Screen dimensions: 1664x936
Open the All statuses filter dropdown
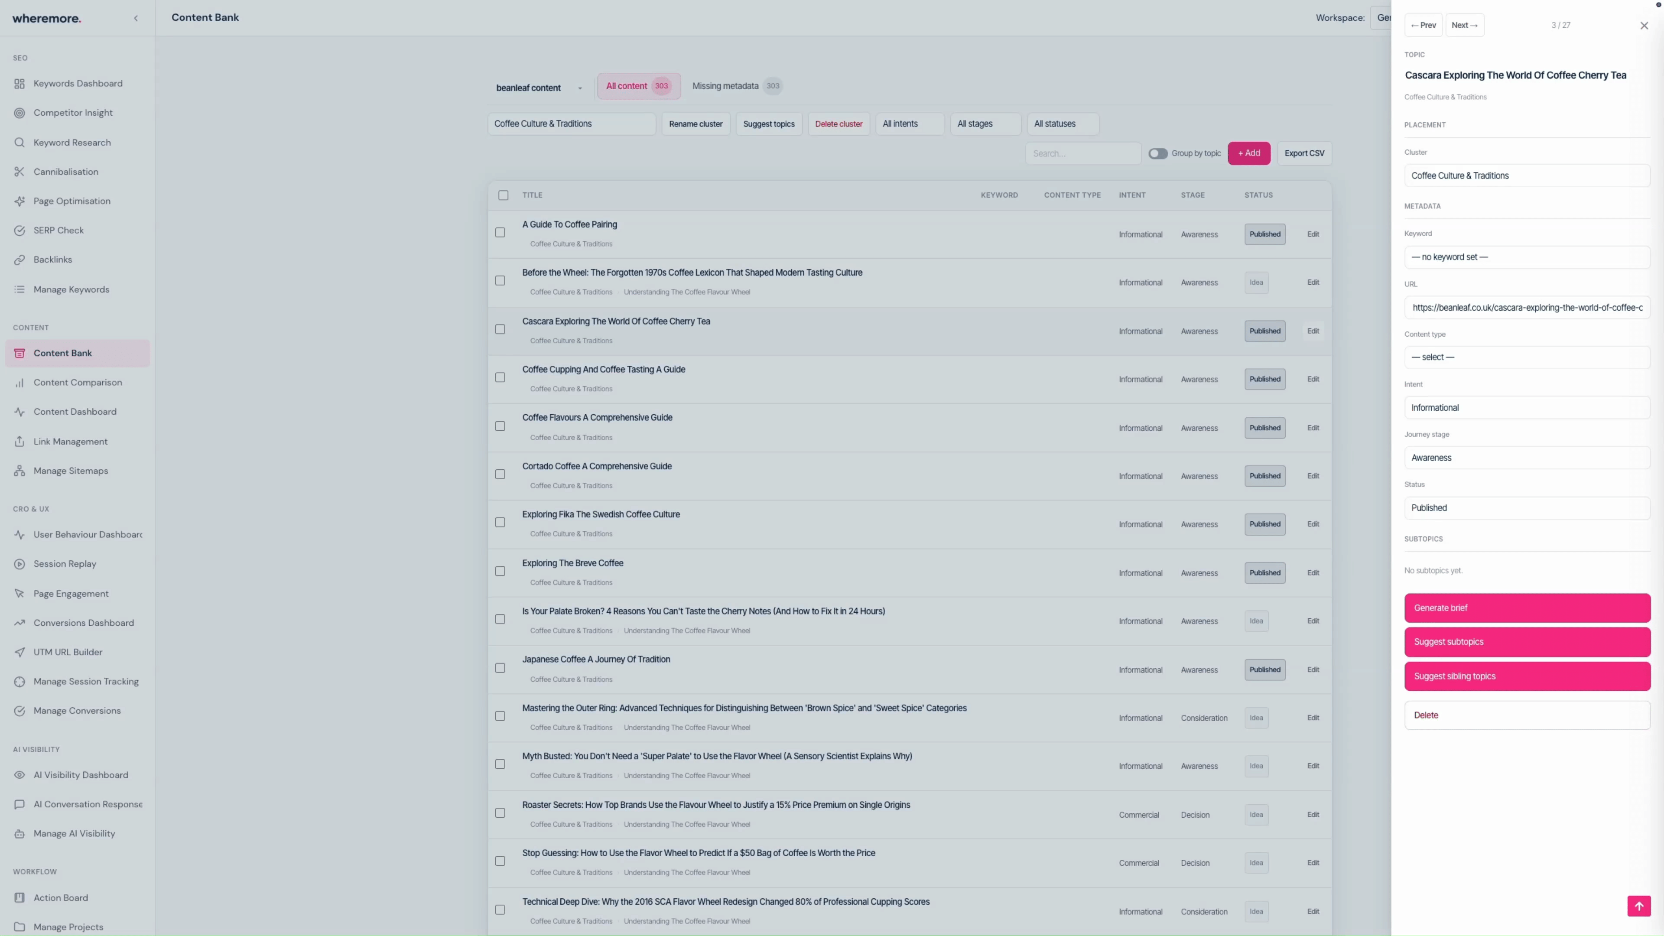[x=1063, y=123]
